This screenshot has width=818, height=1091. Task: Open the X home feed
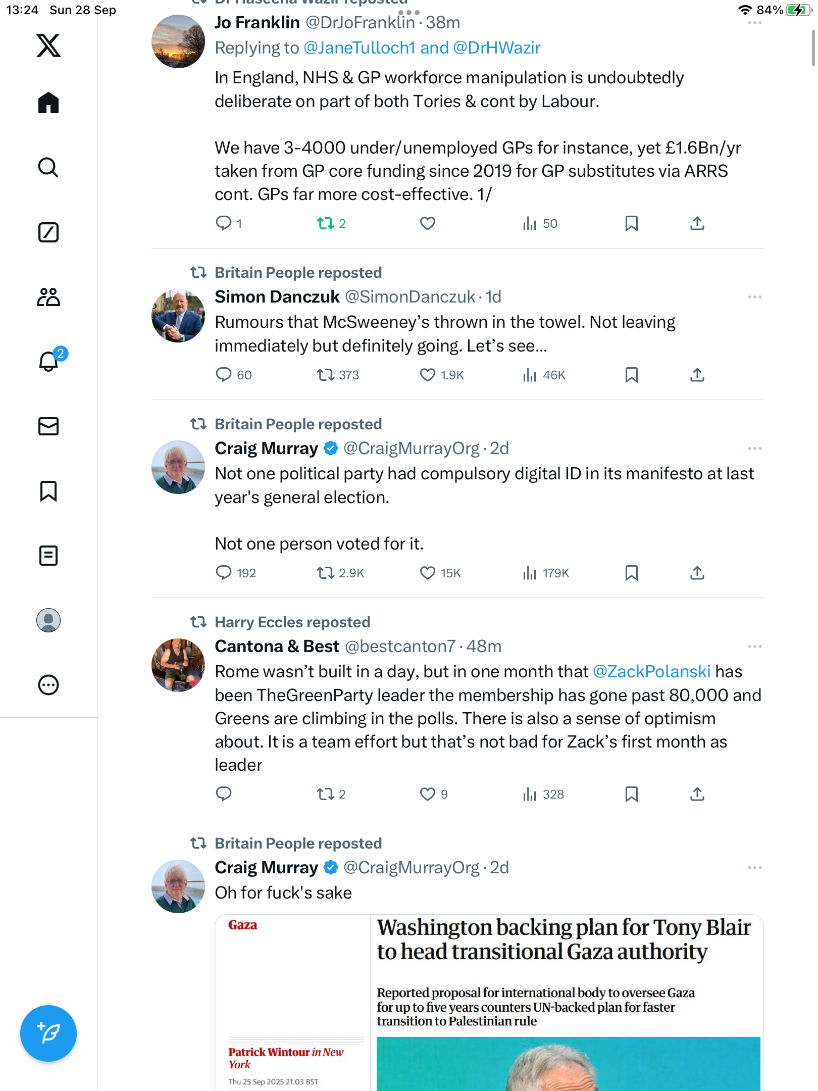pos(48,103)
